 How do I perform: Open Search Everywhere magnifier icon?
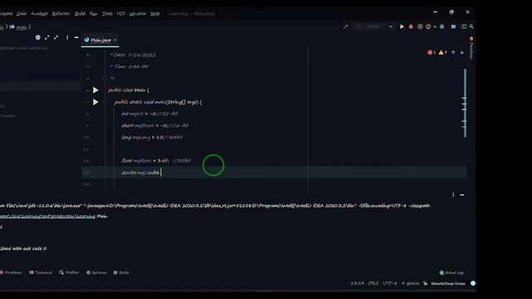(x=471, y=27)
